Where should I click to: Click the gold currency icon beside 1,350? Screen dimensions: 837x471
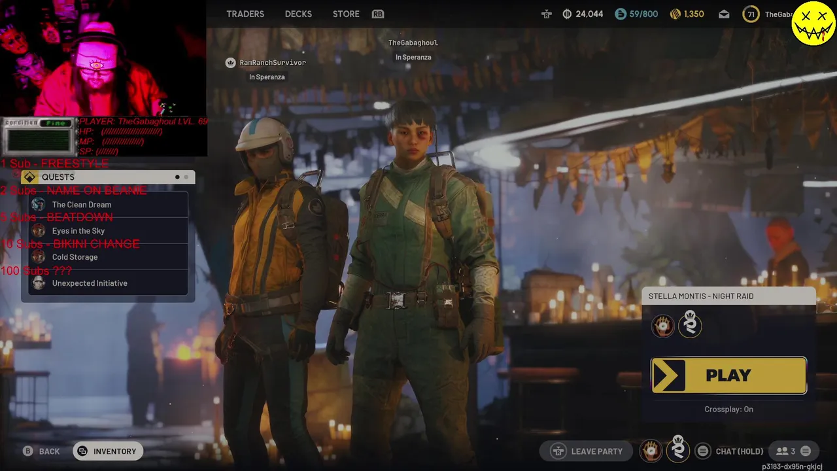click(675, 14)
